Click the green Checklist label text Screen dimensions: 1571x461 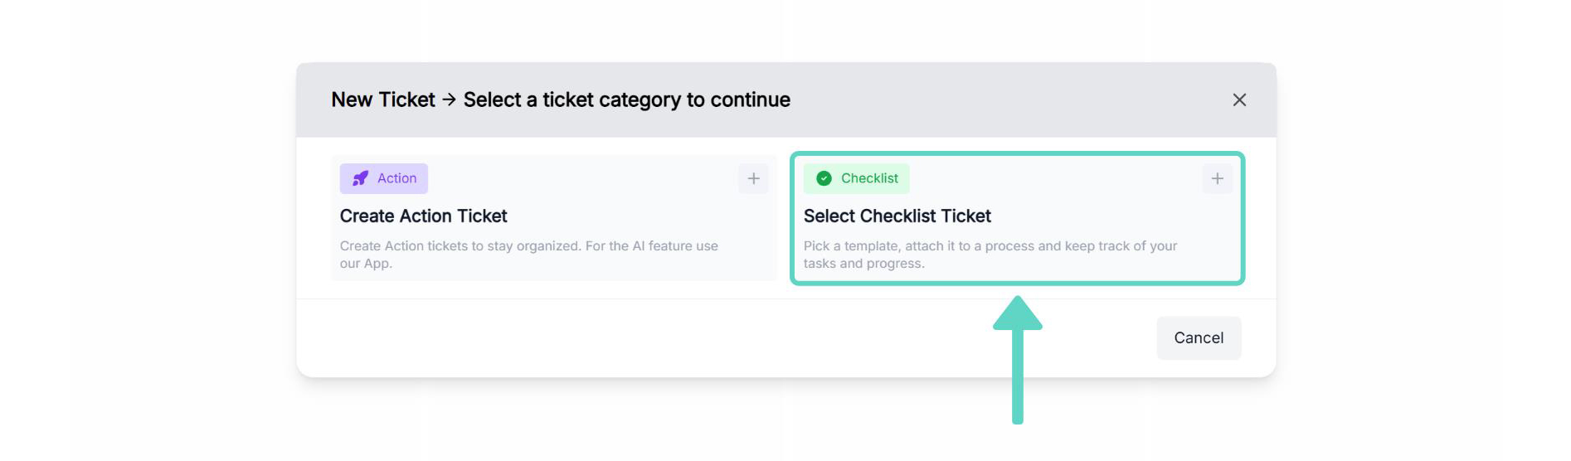(869, 178)
